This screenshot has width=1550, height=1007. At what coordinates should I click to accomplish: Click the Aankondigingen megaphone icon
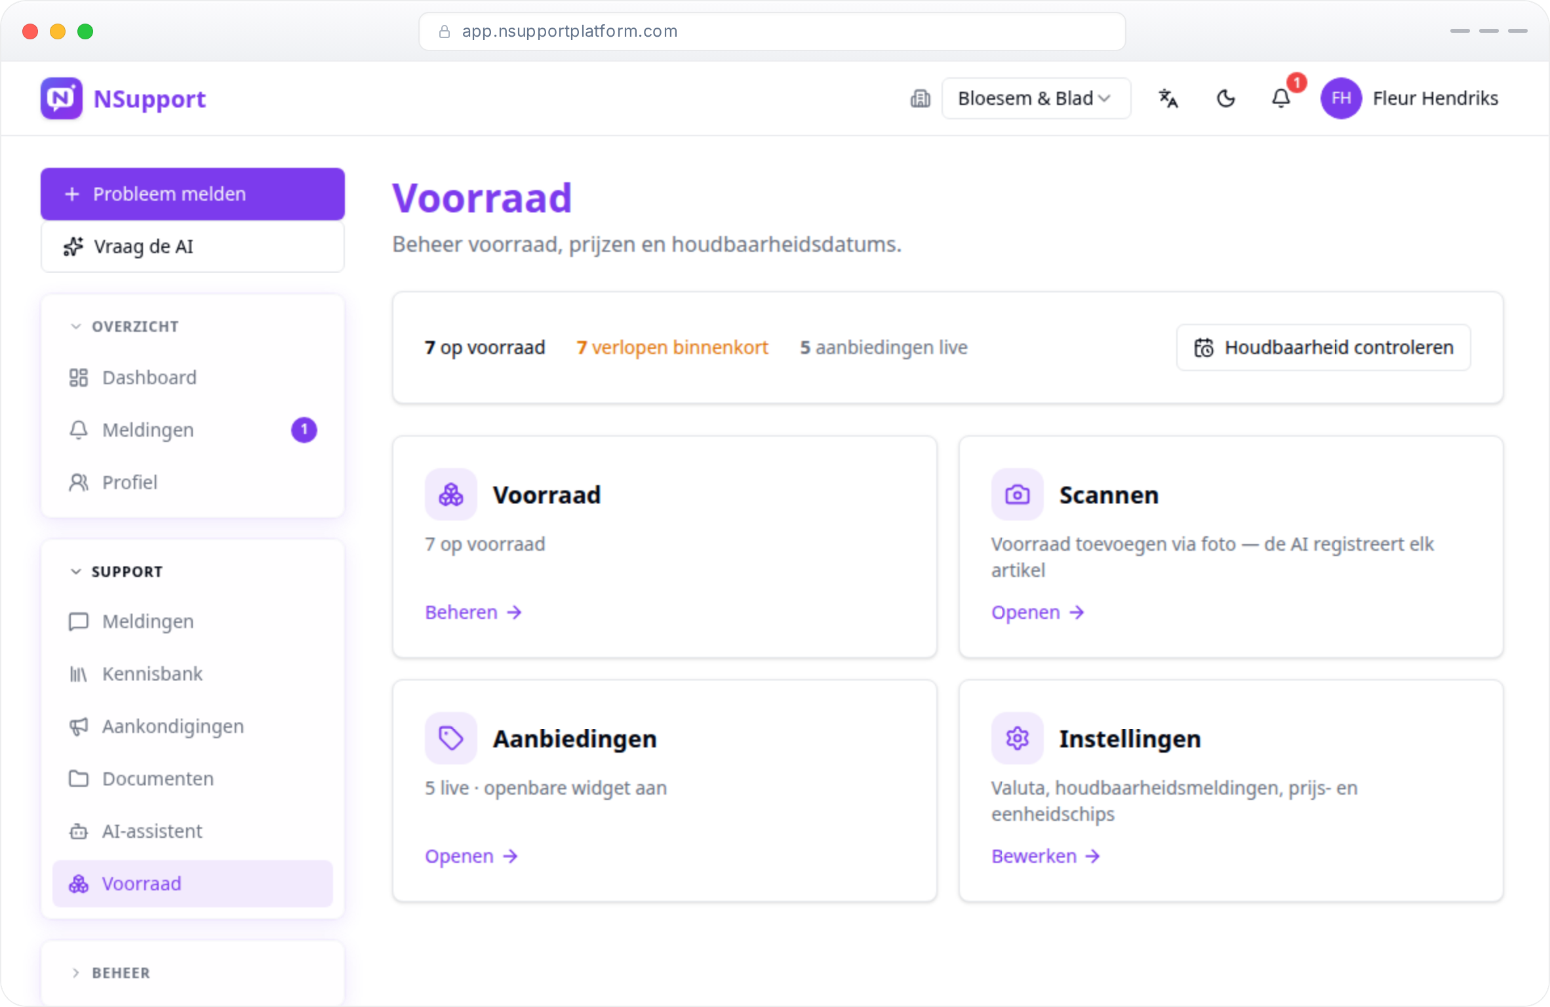click(79, 726)
